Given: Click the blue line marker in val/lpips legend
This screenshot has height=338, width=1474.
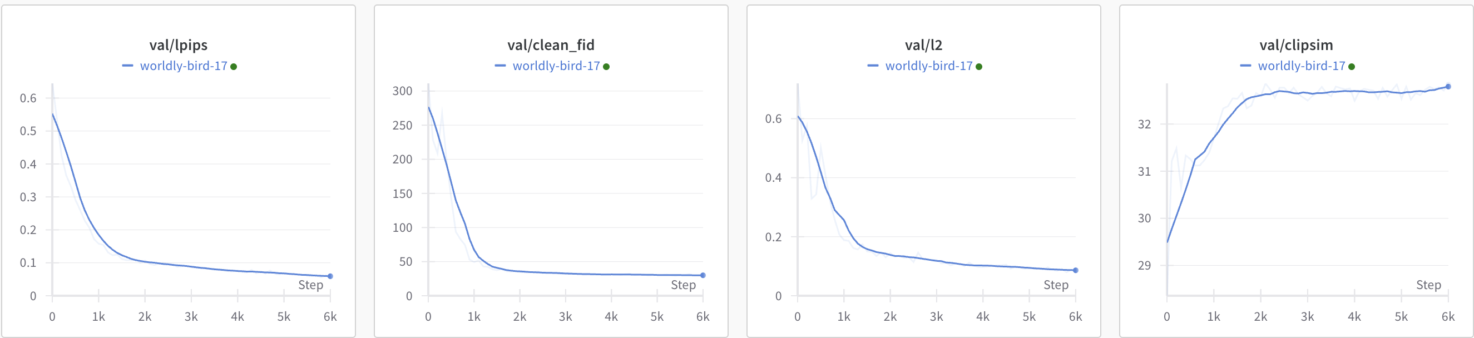Looking at the screenshot, I should coord(127,66).
